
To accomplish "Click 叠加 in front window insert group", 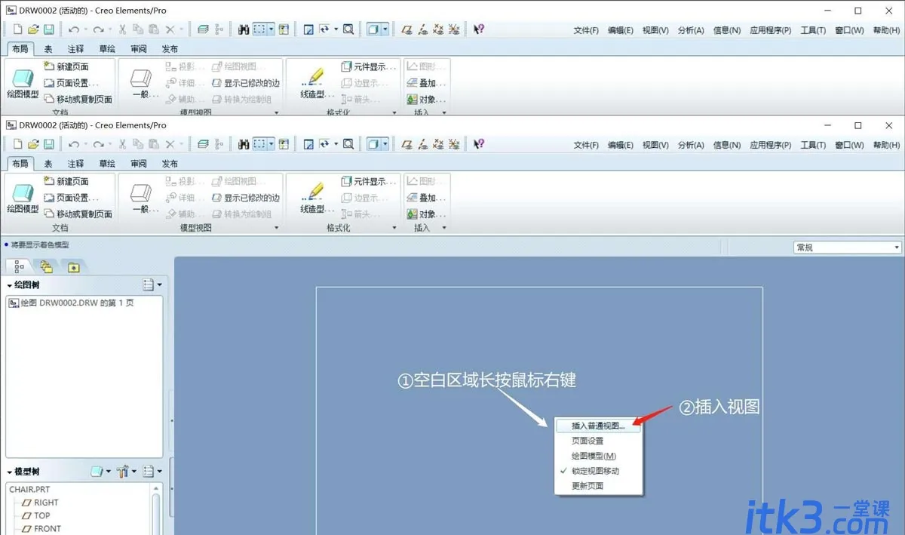I will click(426, 198).
